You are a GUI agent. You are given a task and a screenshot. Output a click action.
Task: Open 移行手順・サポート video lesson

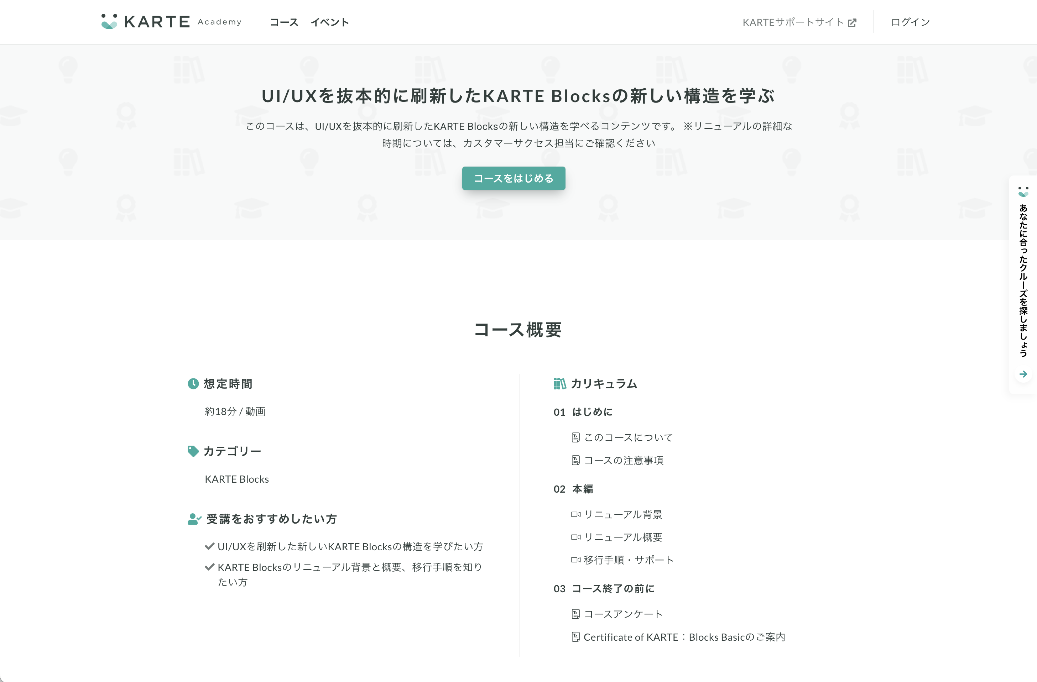[628, 560]
